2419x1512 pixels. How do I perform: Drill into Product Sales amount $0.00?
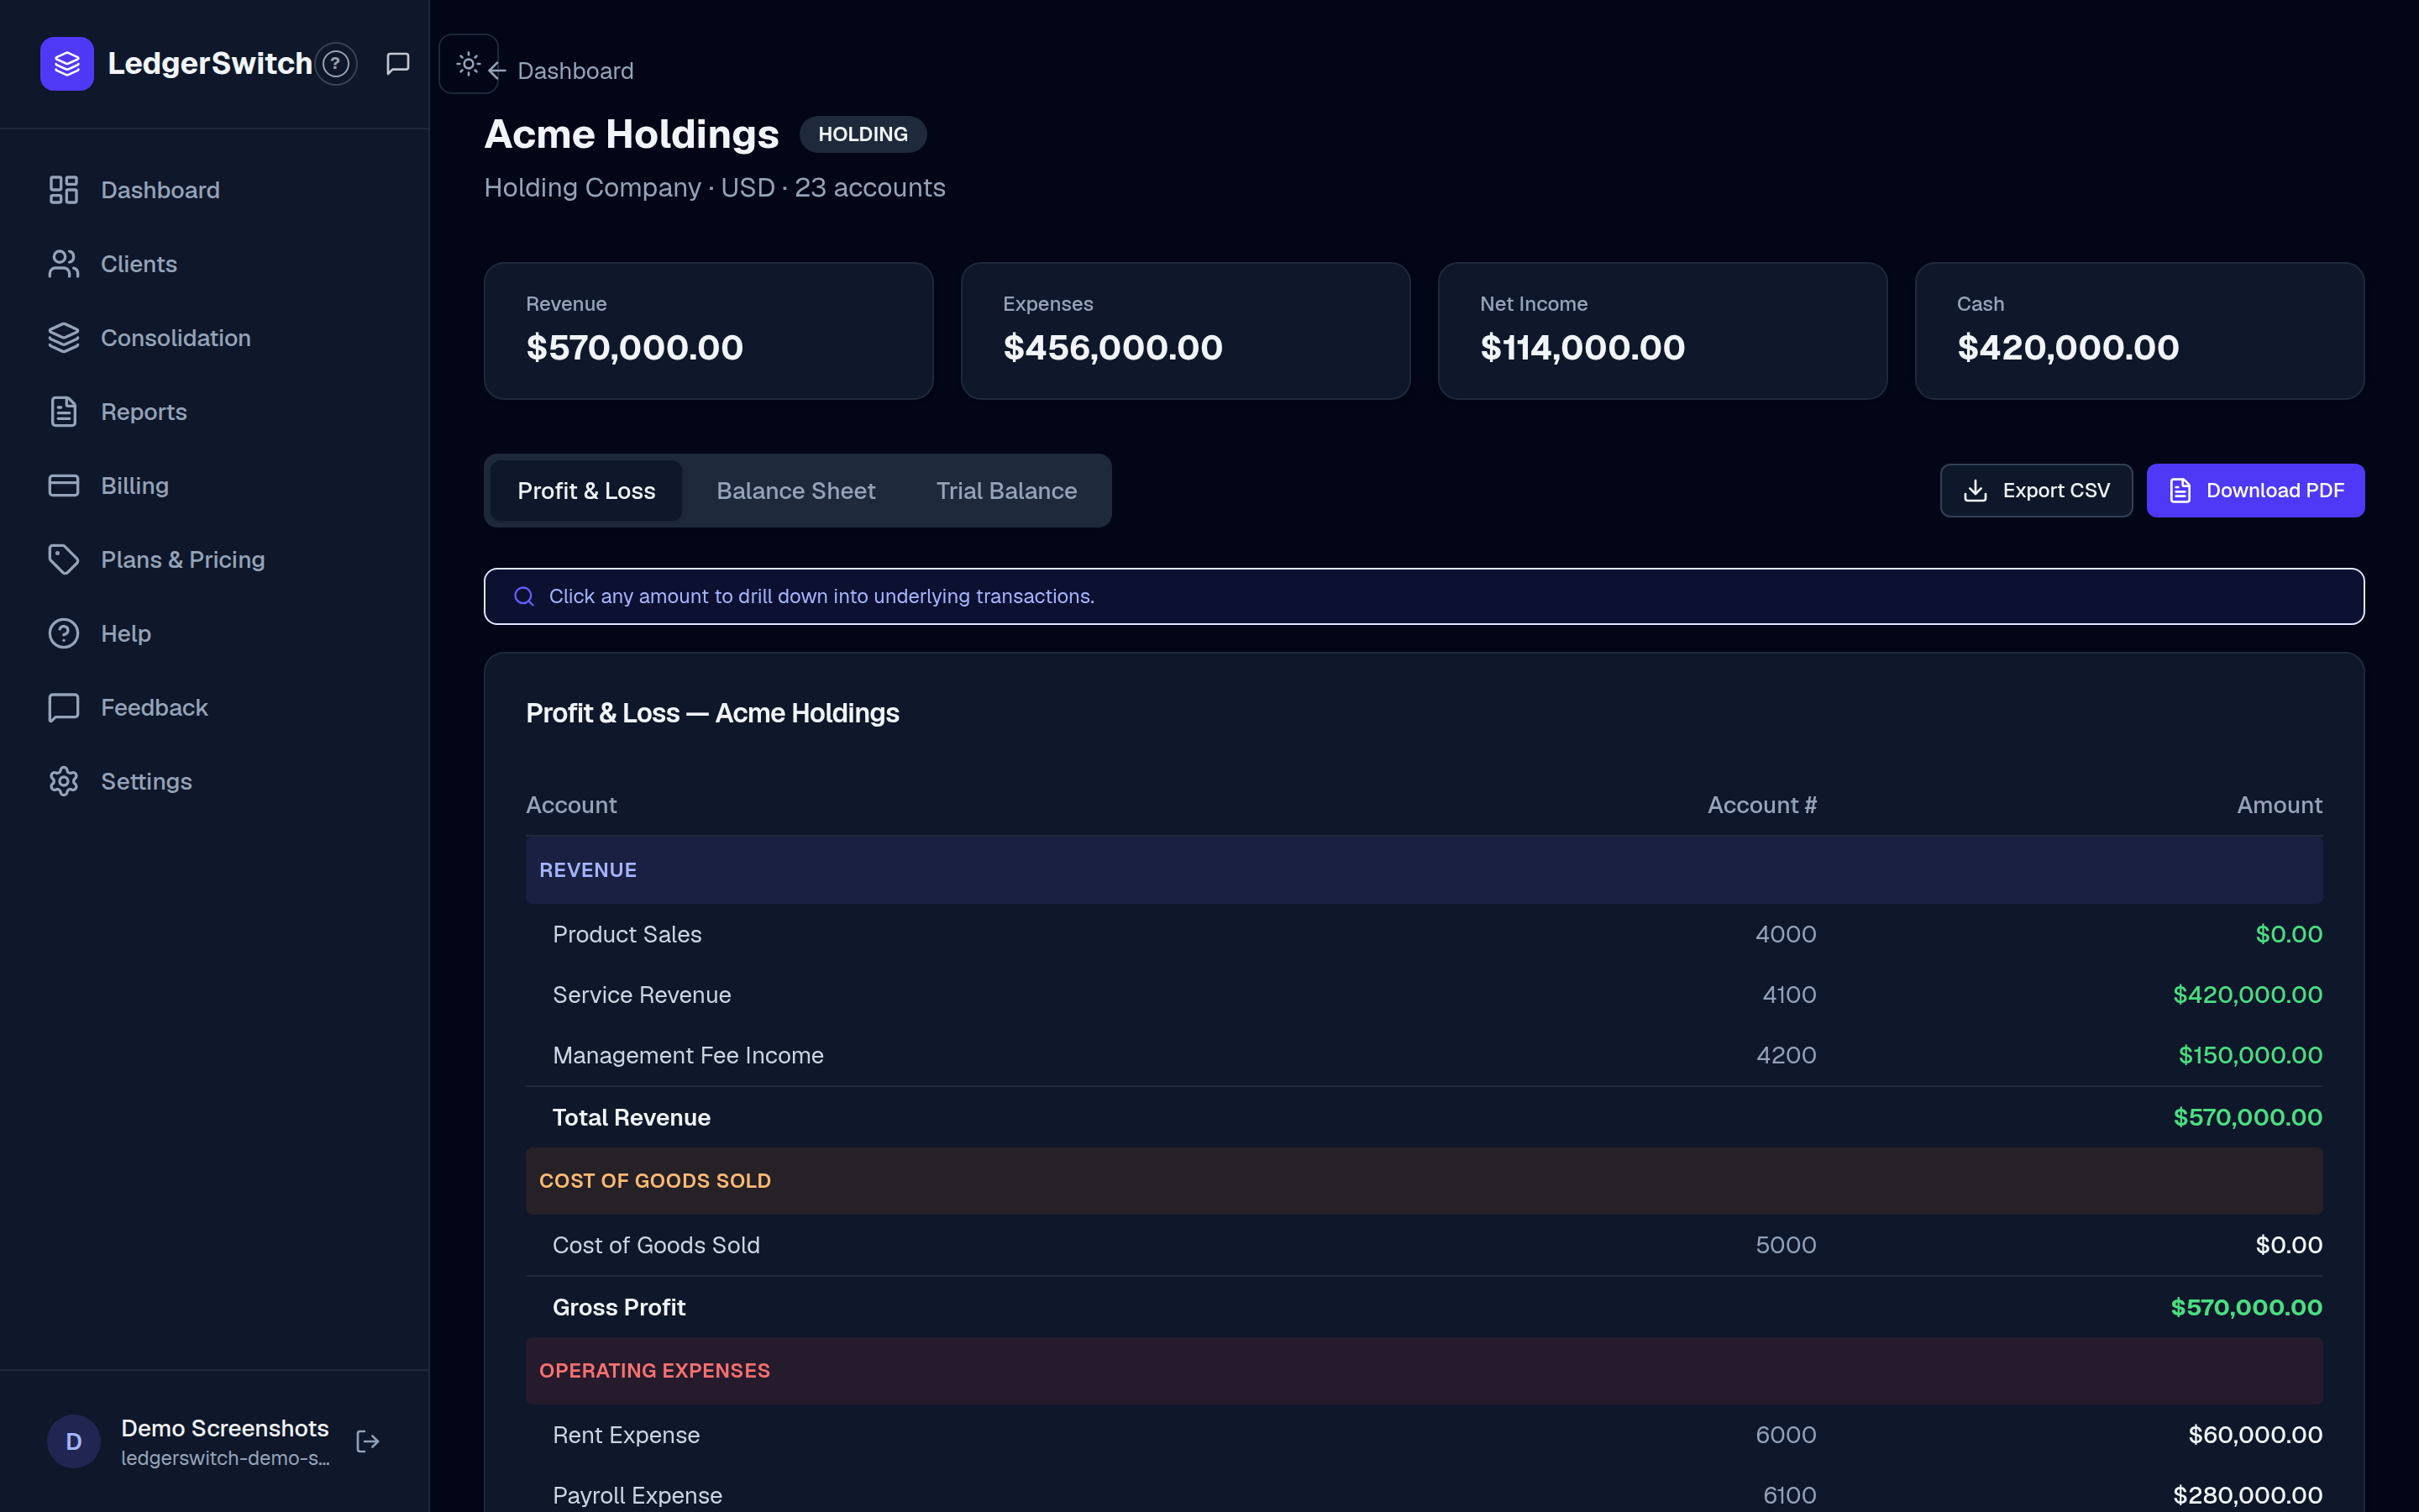2288,934
